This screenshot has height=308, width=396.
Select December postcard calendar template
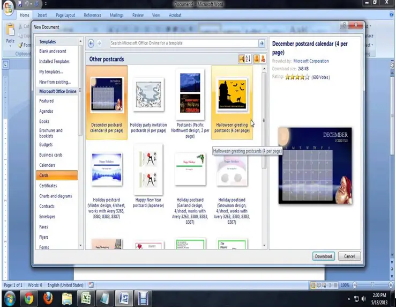pyautogui.click(x=107, y=102)
